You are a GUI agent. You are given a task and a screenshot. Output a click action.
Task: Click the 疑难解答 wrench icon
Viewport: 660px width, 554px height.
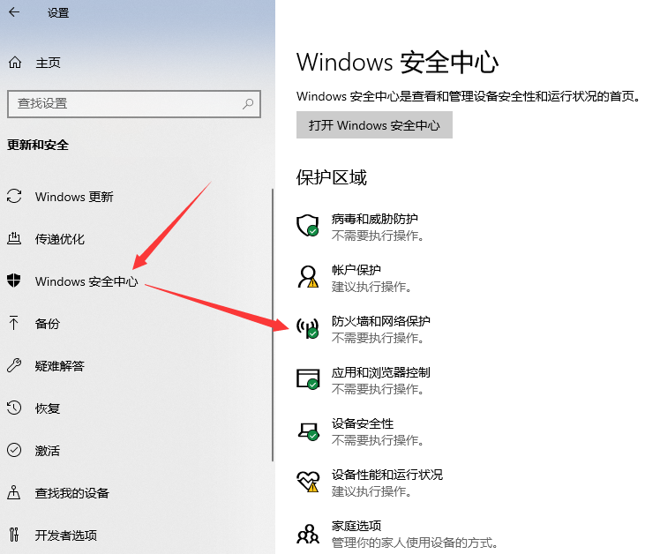[14, 365]
